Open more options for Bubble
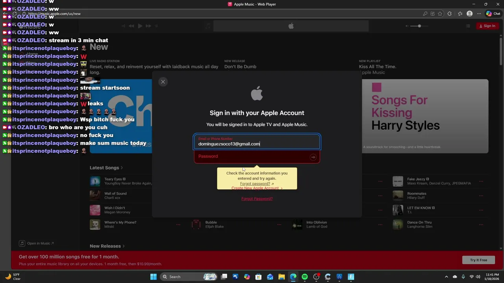Image resolution: width=504 pixels, height=283 pixels. coord(280,225)
